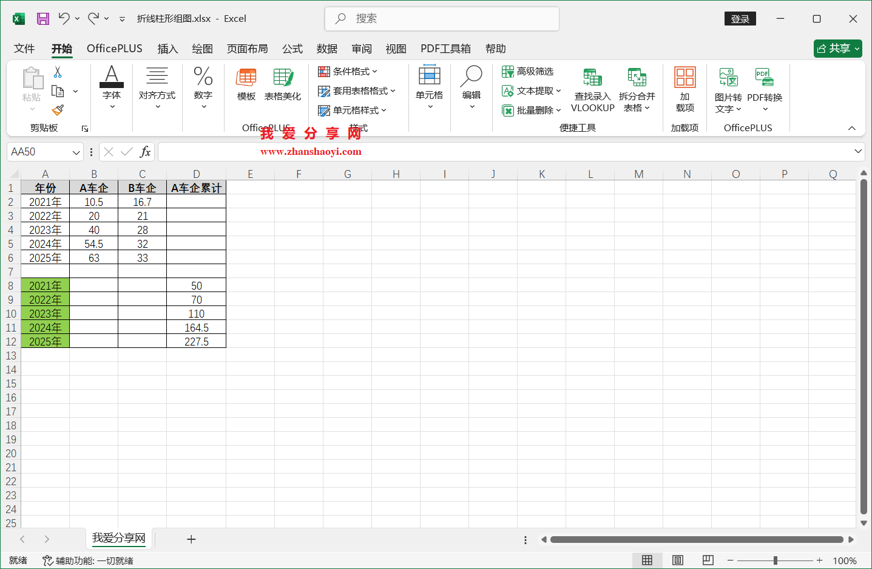This screenshot has height=569, width=872.
Task: Select green cell 2023年 in row 10
Action: pos(46,313)
